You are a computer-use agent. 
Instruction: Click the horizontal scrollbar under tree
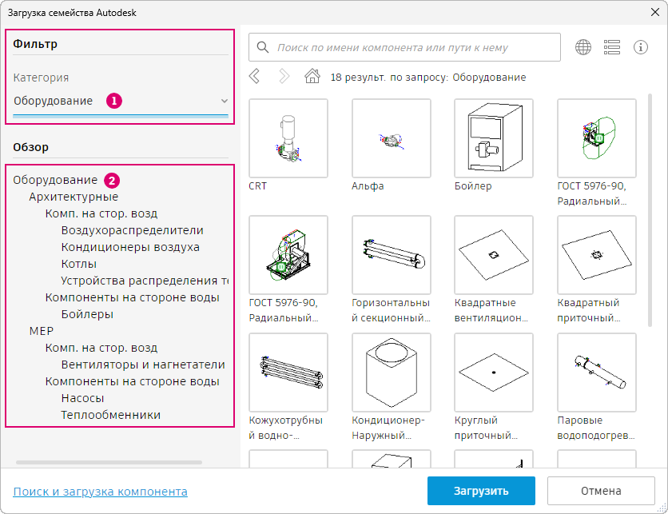pos(109,462)
